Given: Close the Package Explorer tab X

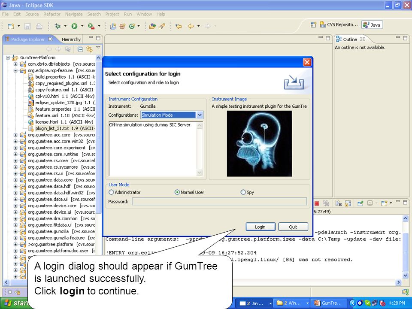Looking at the screenshot, I should click(x=50, y=39).
